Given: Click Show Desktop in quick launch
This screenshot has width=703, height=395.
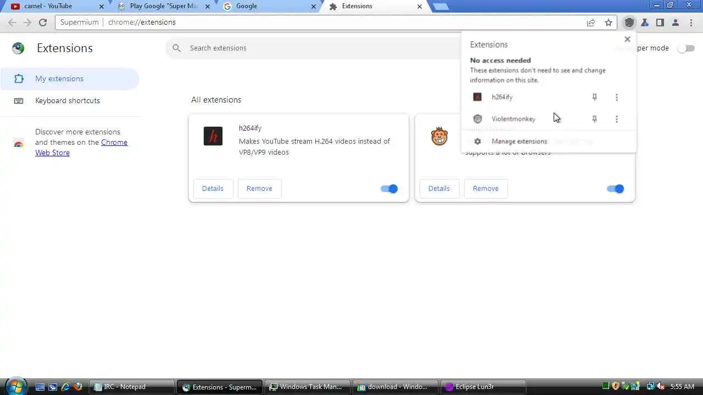Looking at the screenshot, I should pos(40,387).
